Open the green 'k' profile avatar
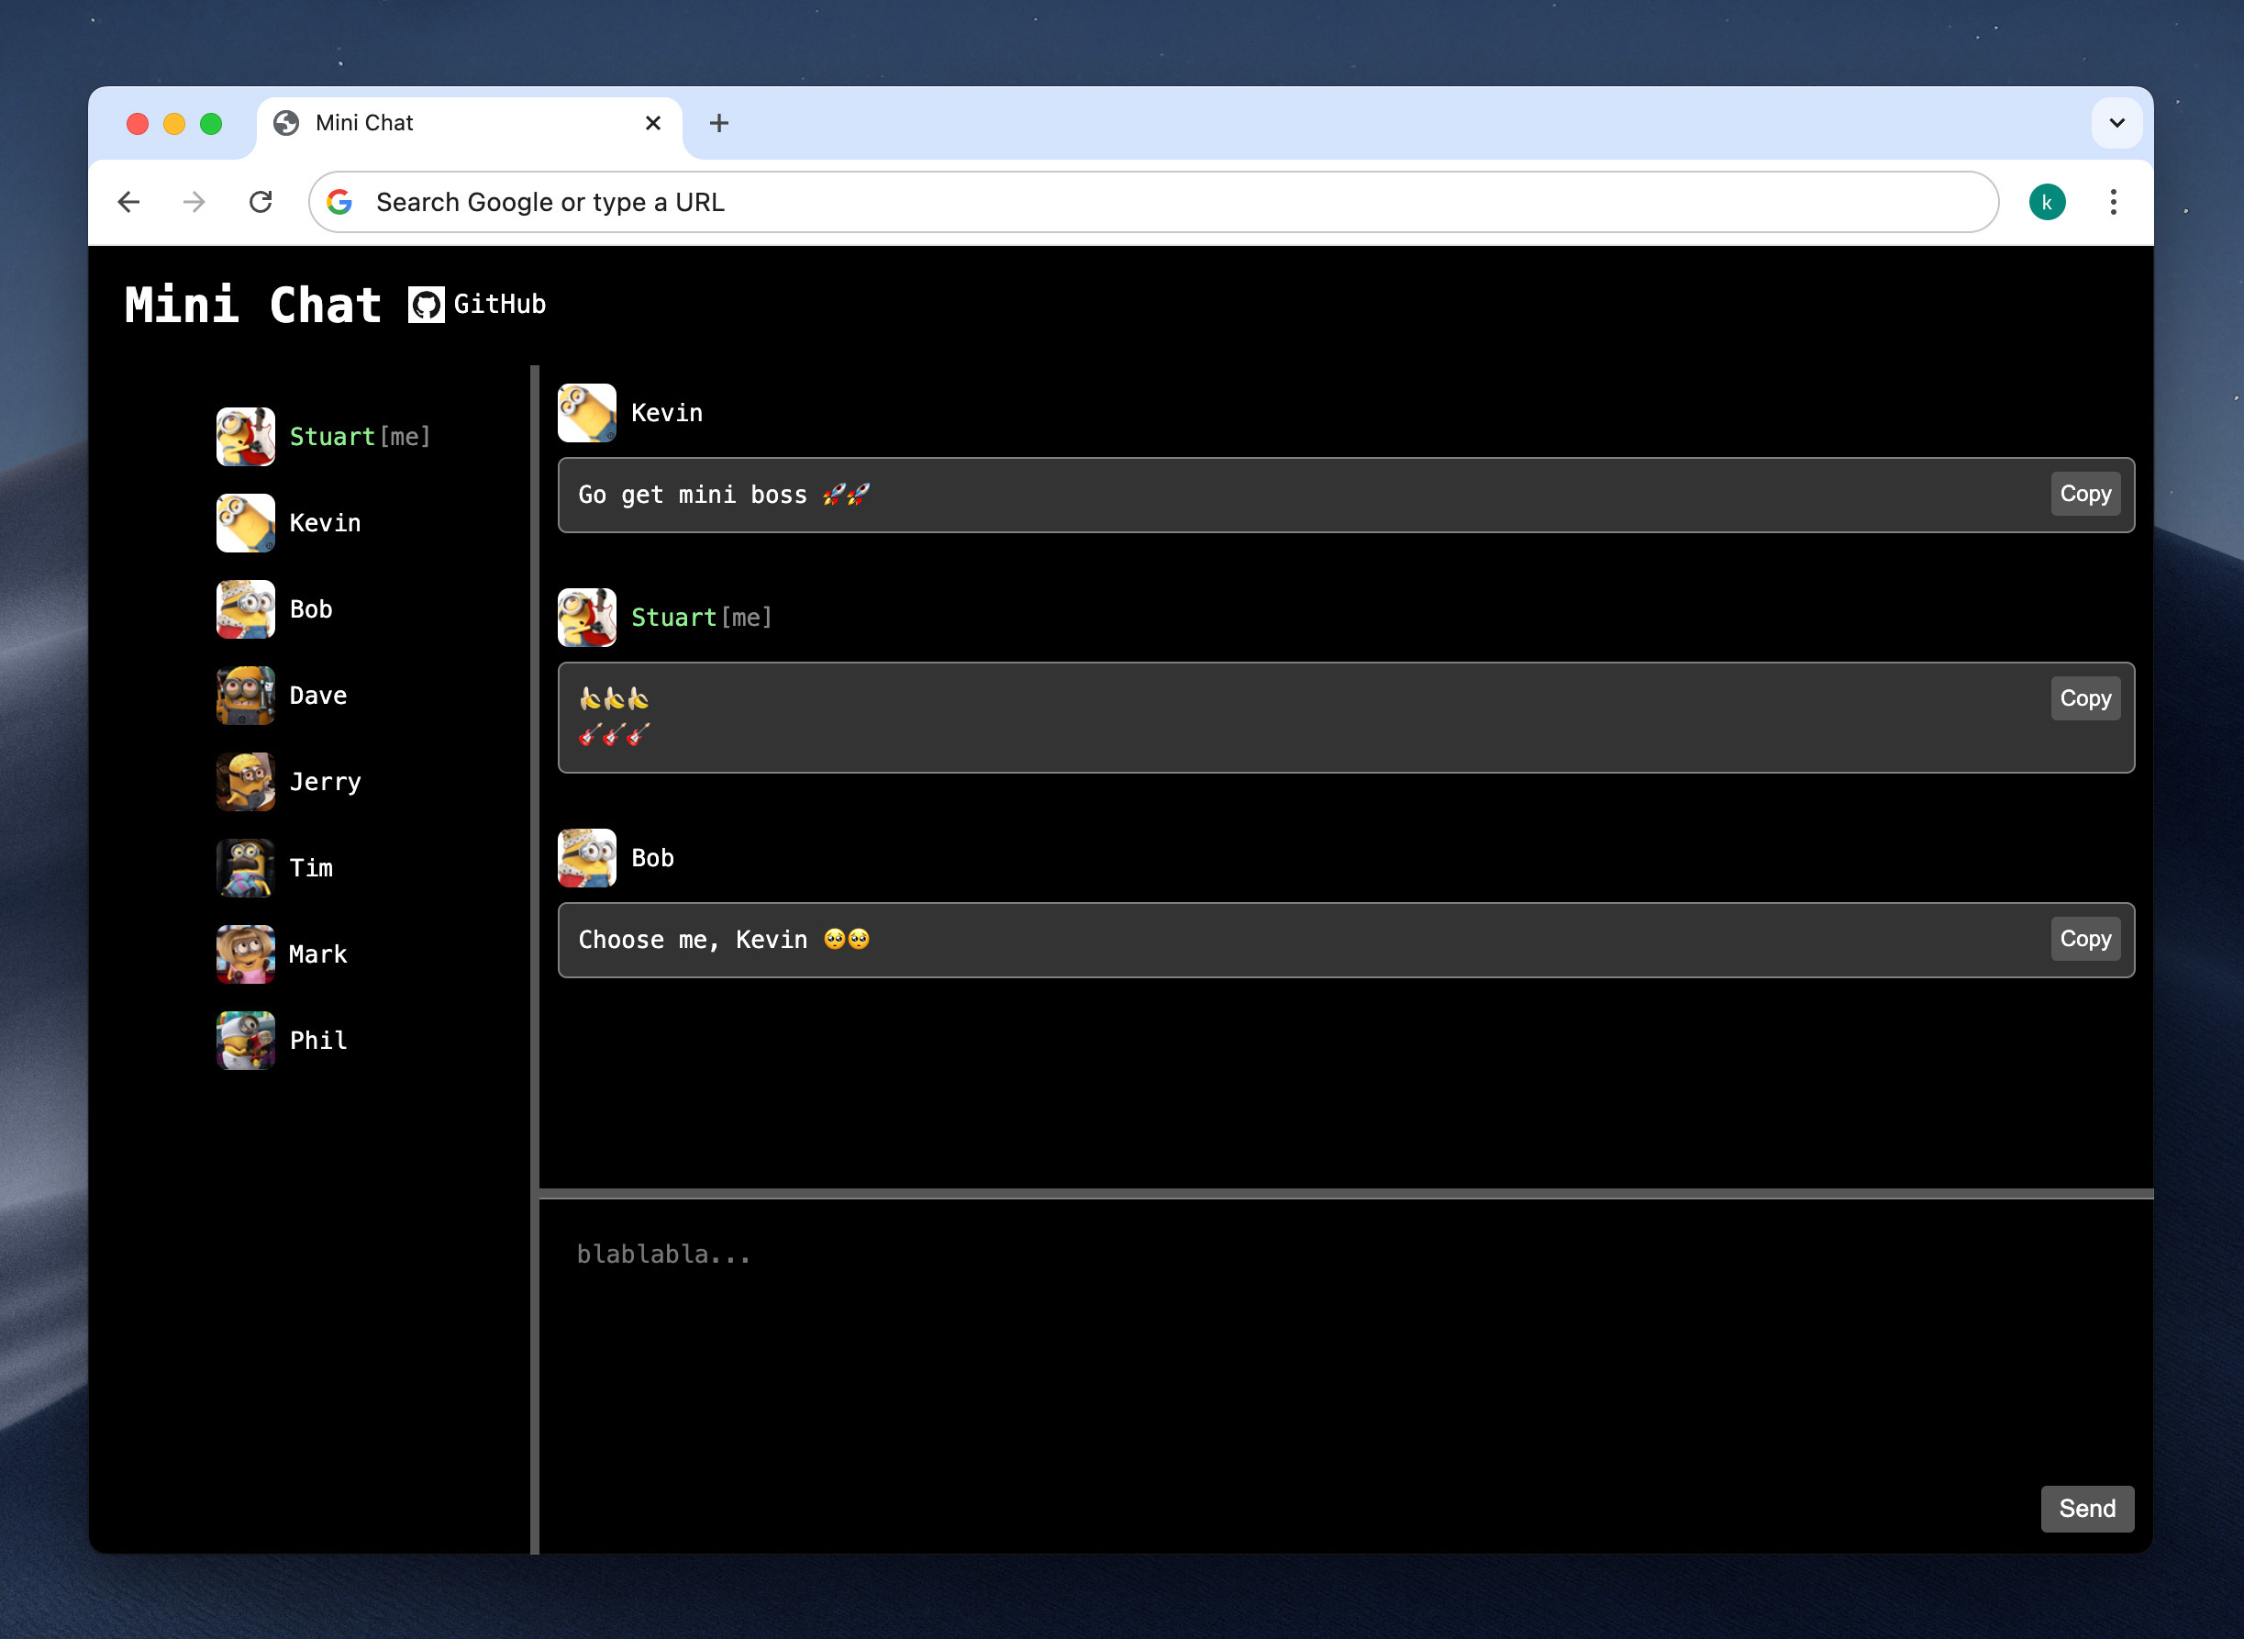Viewport: 2244px width, 1639px height. [x=2047, y=203]
